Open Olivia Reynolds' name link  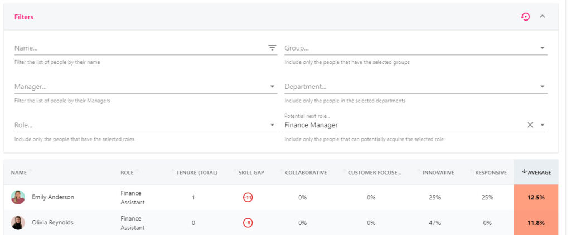(x=52, y=223)
